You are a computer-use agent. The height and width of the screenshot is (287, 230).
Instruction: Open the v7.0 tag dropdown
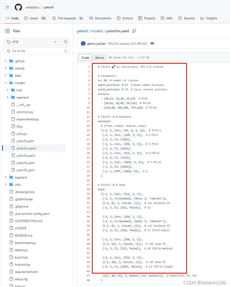[32, 42]
